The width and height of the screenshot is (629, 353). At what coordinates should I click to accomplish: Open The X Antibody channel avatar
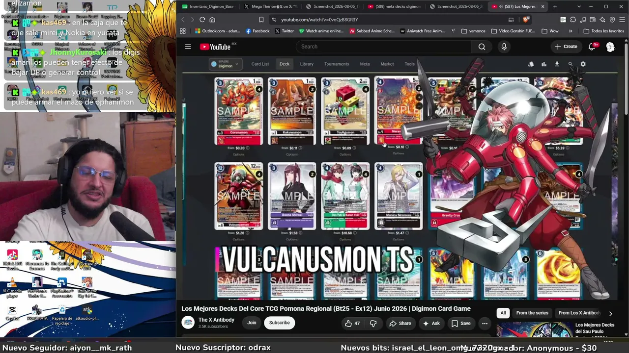(188, 323)
